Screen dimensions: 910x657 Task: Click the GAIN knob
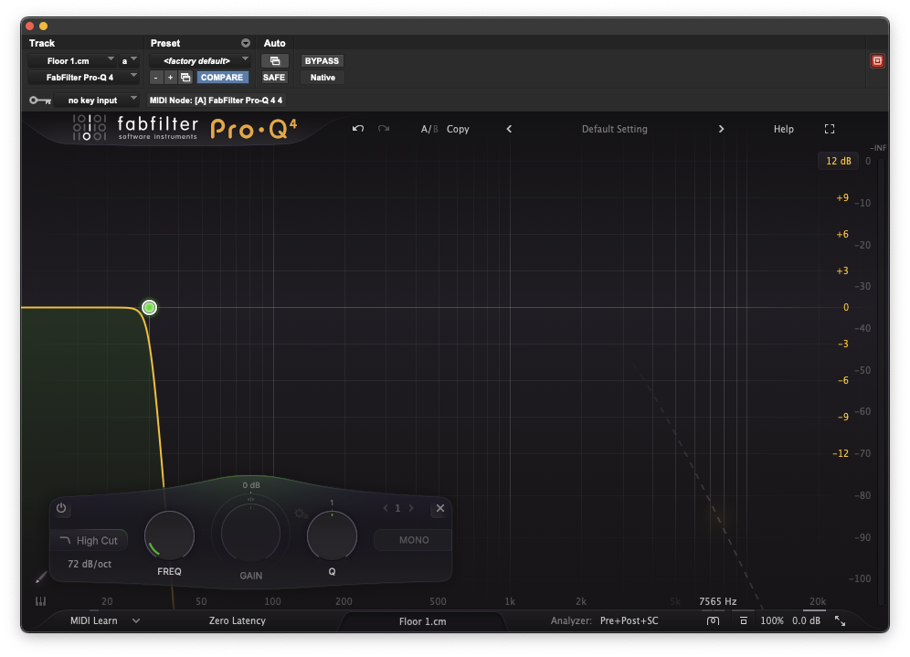[250, 532]
